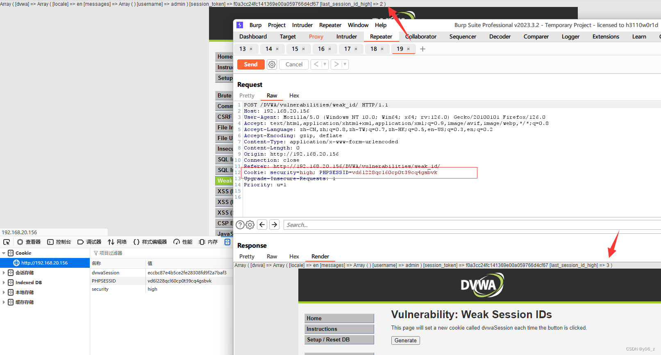Select response Render view tab

pyautogui.click(x=320, y=256)
